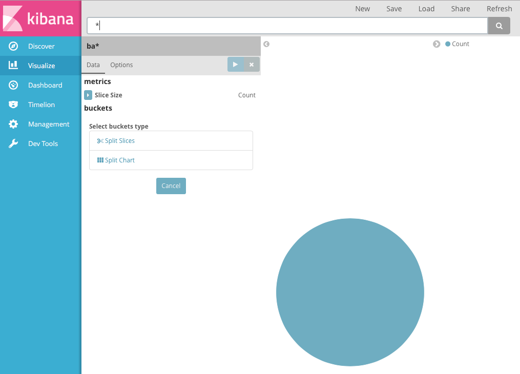Image resolution: width=520 pixels, height=374 pixels.
Task: Cancel the bucket selection
Action: tap(171, 185)
